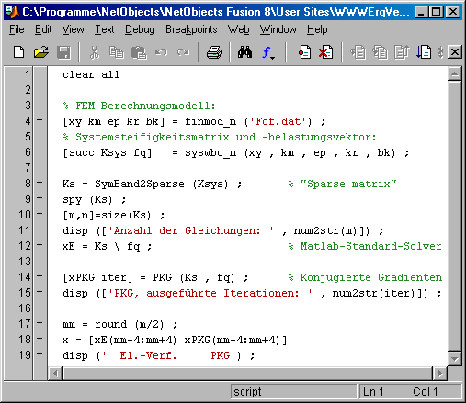
Task: Close the document with toolbar X button
Action: coord(455,52)
